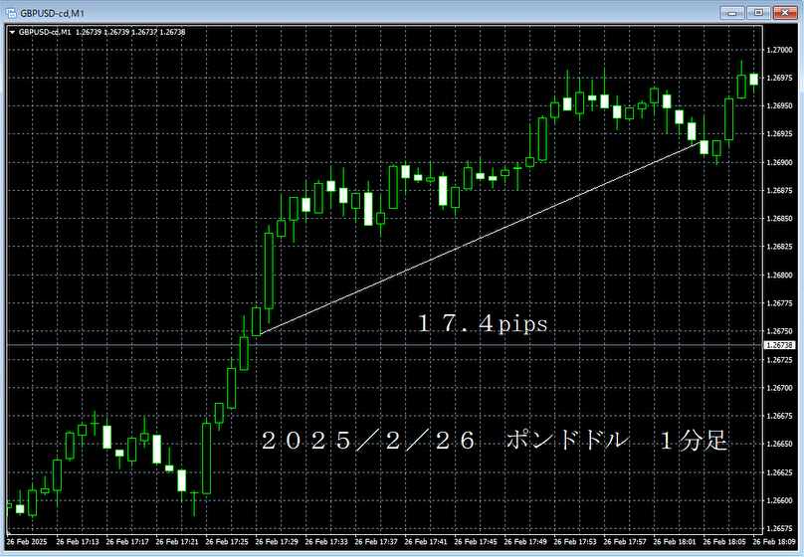Click the 26 Feb 17:33 time label
Image resolution: width=804 pixels, height=557 pixels.
coord(326,542)
